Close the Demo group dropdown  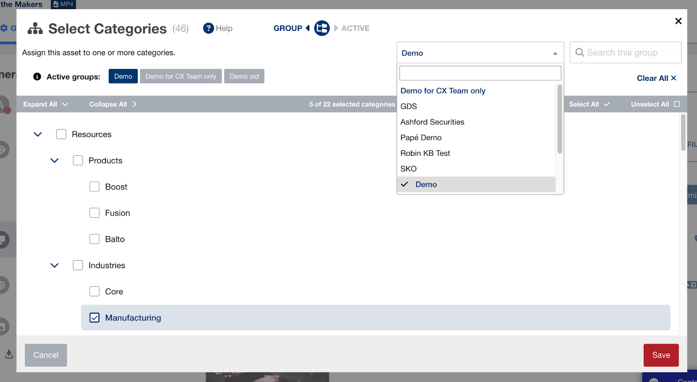point(555,53)
